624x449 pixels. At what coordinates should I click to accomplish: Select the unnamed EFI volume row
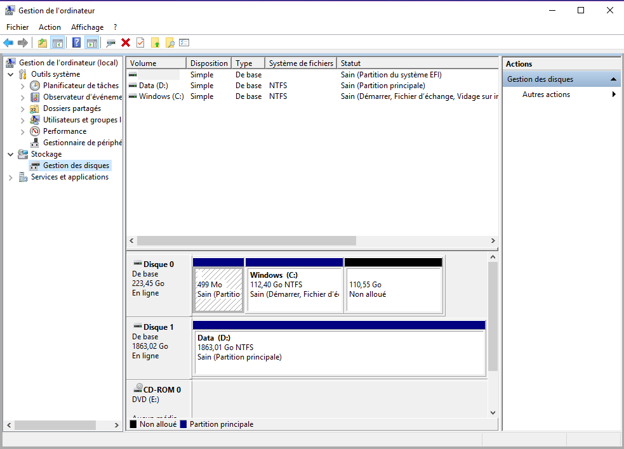click(312, 75)
